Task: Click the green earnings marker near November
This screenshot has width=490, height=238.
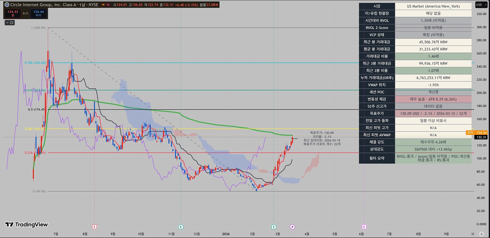Action: (181, 227)
